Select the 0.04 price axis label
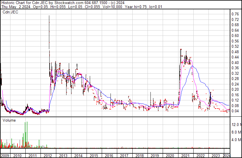Screen dimensions: 242x158 235,111
